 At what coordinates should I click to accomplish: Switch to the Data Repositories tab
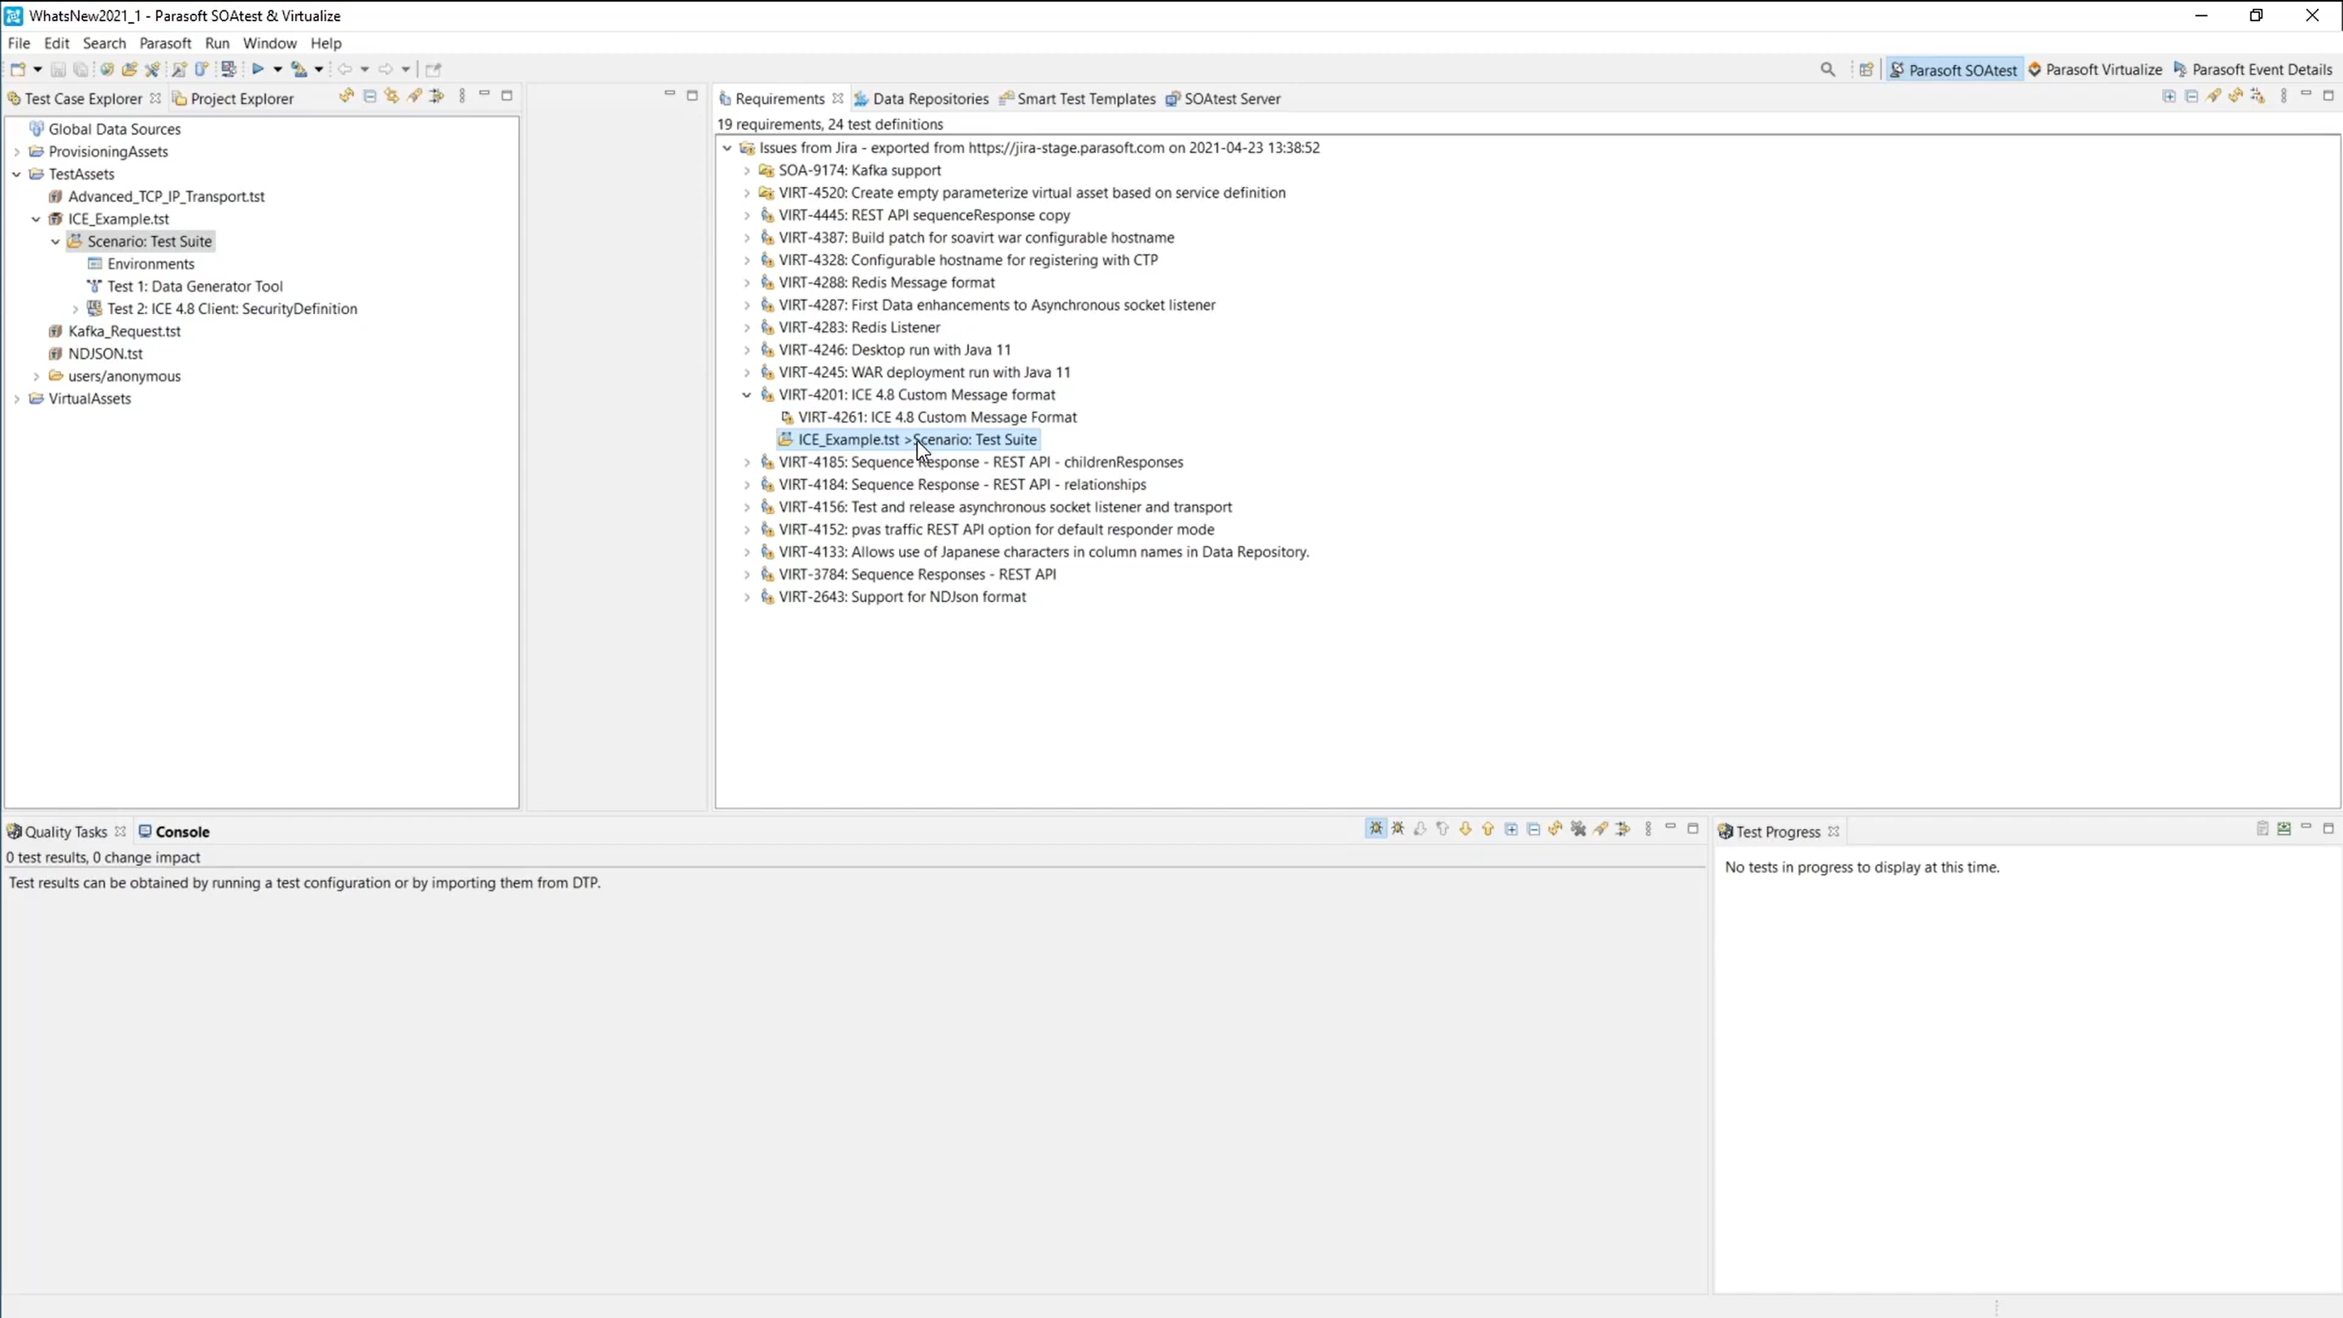922,98
